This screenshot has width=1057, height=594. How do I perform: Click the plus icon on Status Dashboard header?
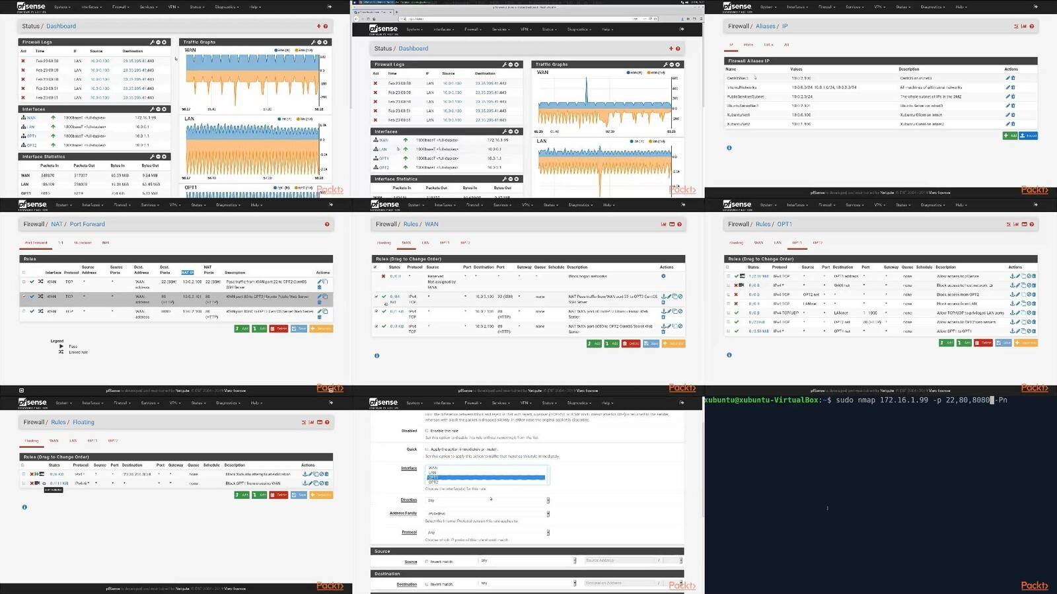pyautogui.click(x=318, y=26)
